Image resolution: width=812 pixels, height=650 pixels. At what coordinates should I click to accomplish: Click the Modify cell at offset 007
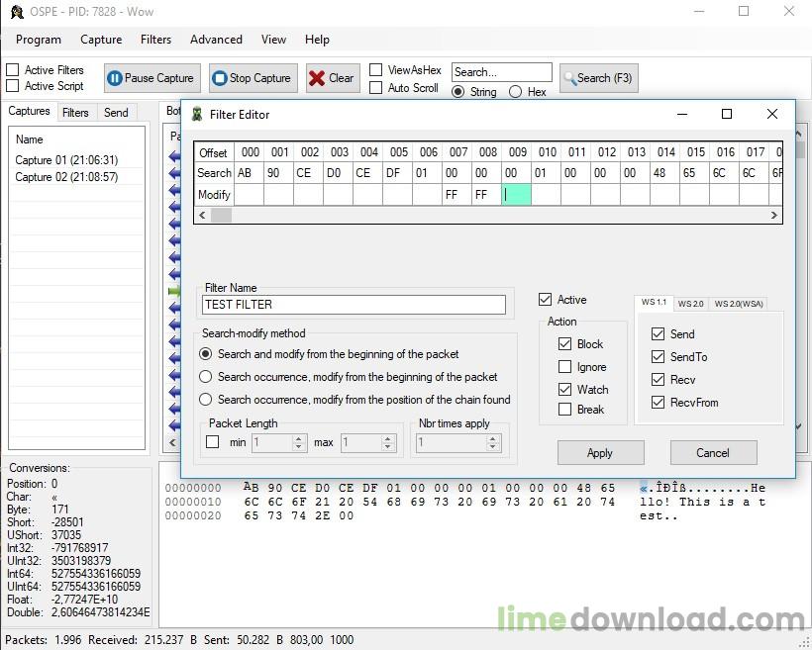[x=457, y=195]
